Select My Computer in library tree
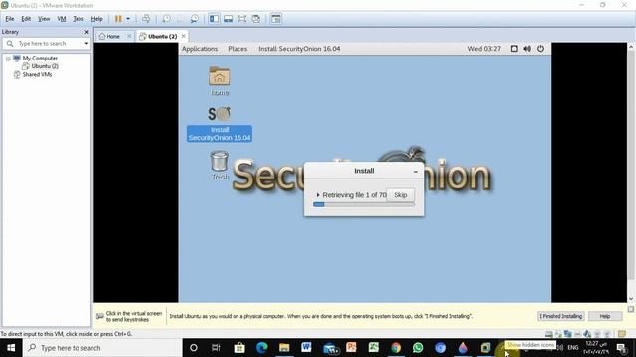The width and height of the screenshot is (636, 357). tap(40, 58)
